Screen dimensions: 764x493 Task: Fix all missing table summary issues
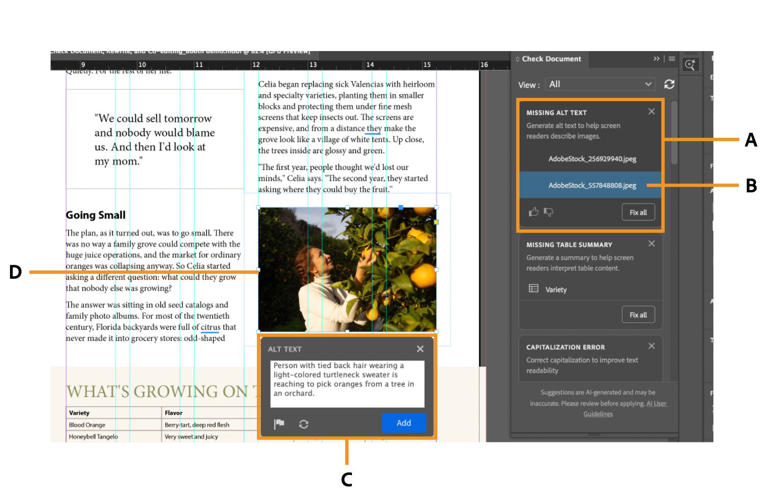point(638,315)
